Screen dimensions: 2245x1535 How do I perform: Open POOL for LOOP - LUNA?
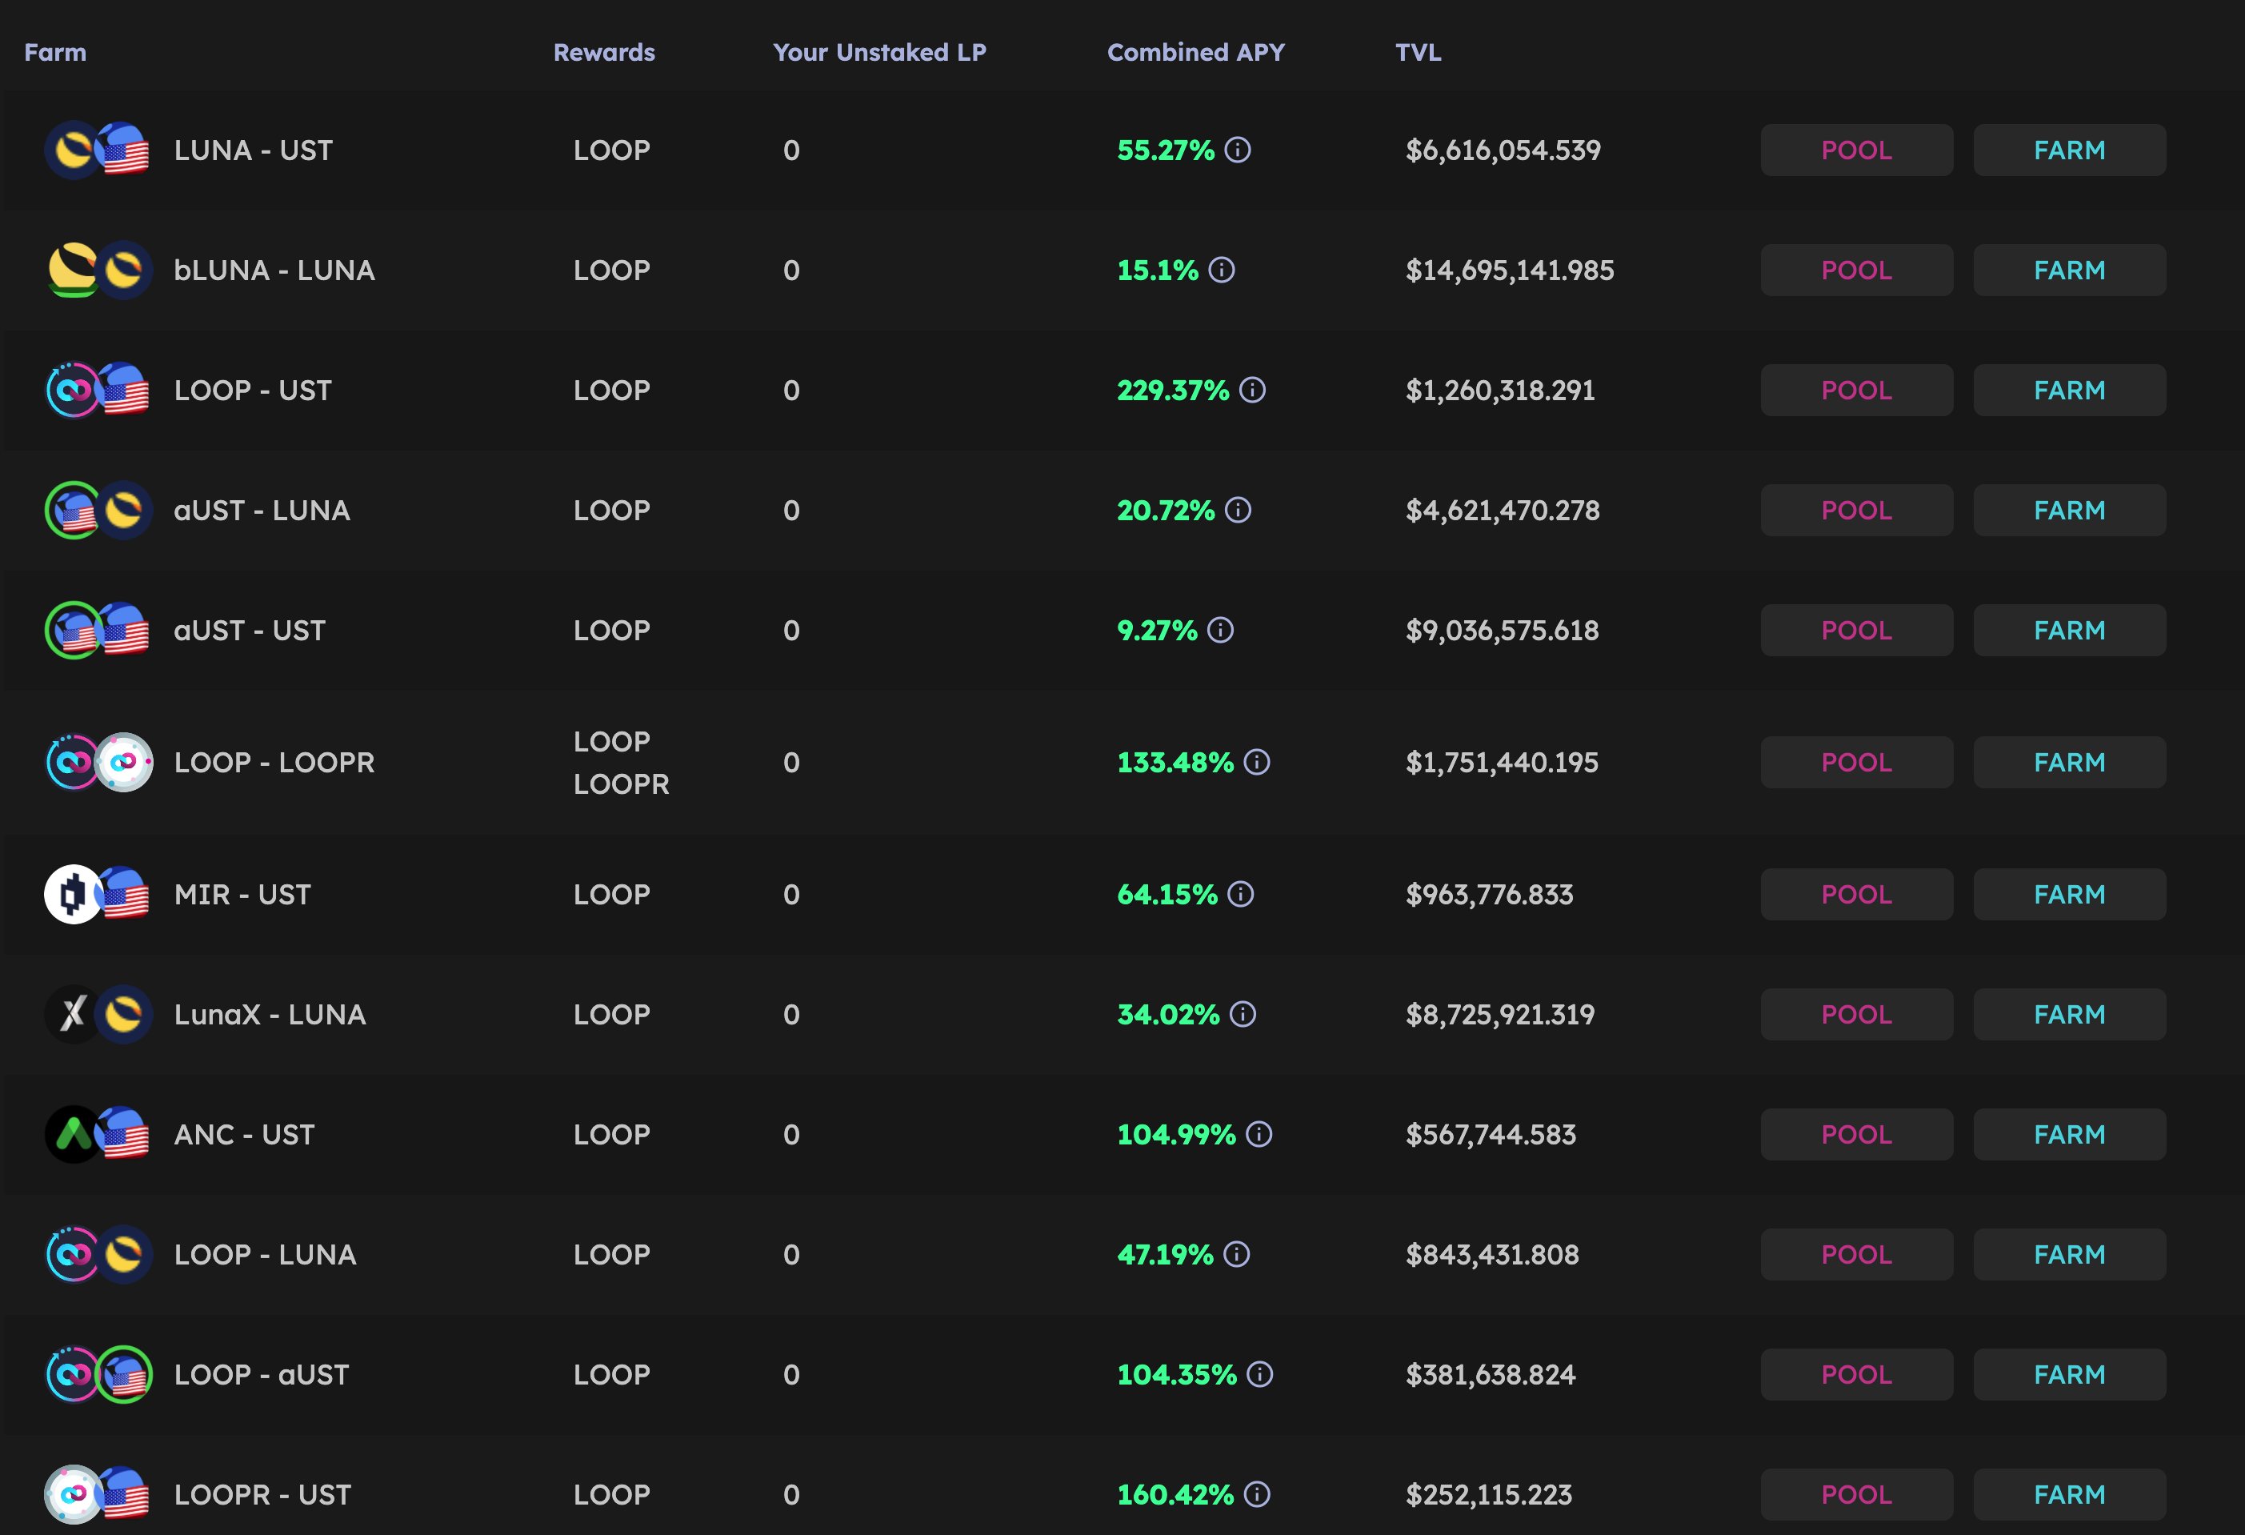1857,1254
